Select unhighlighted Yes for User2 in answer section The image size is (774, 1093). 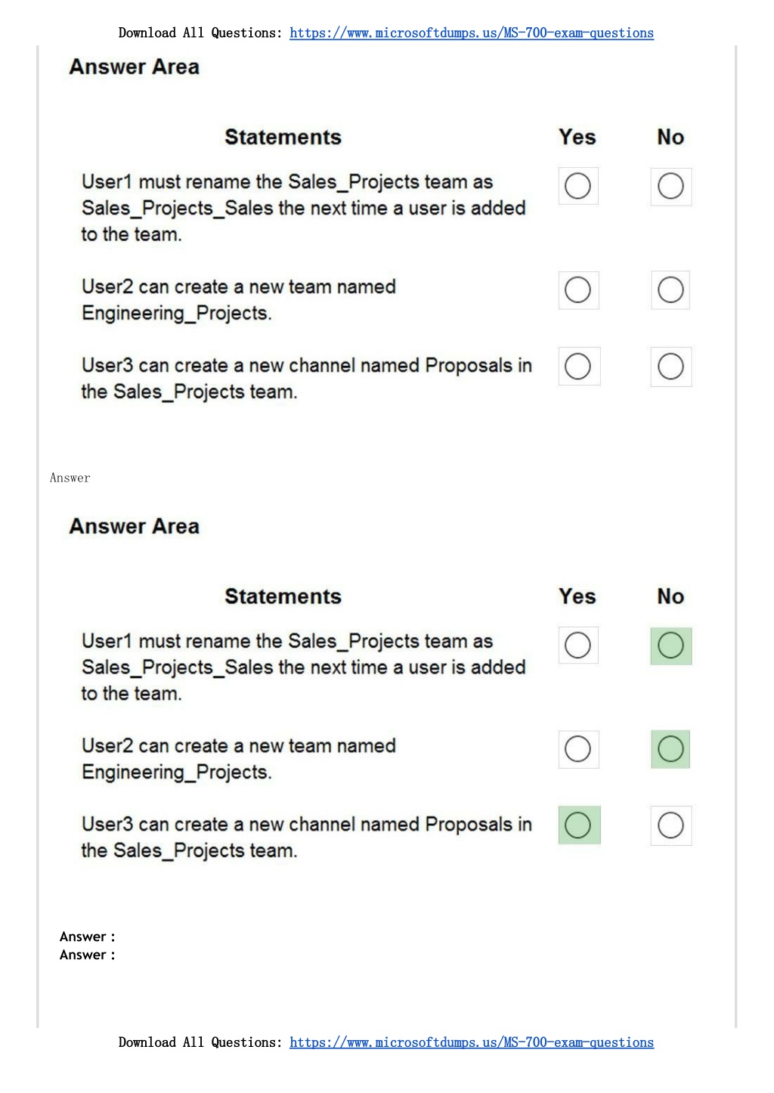[x=578, y=749]
